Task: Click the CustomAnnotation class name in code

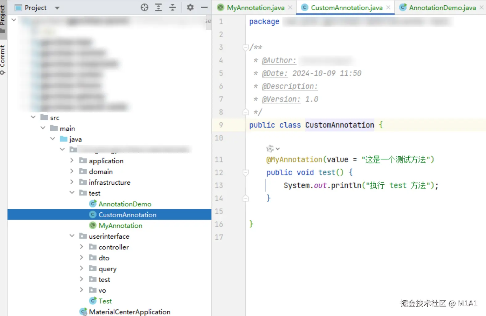Action: tap(340, 125)
